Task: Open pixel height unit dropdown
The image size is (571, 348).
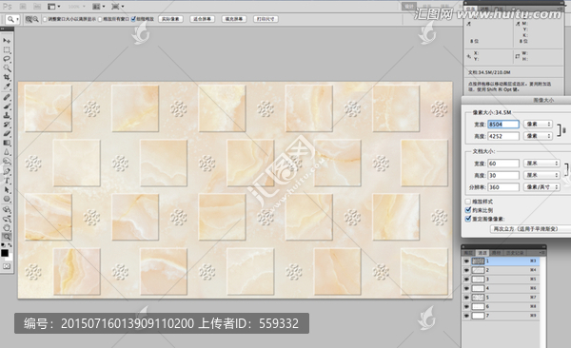Action: click(x=538, y=136)
